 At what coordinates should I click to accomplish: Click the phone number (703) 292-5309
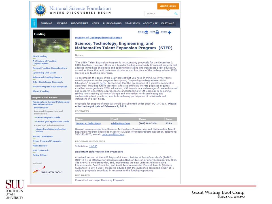[x=148, y=123]
